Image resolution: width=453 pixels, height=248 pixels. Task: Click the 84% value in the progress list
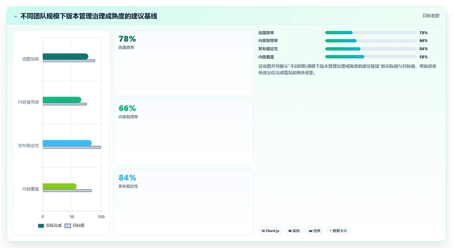click(x=423, y=49)
